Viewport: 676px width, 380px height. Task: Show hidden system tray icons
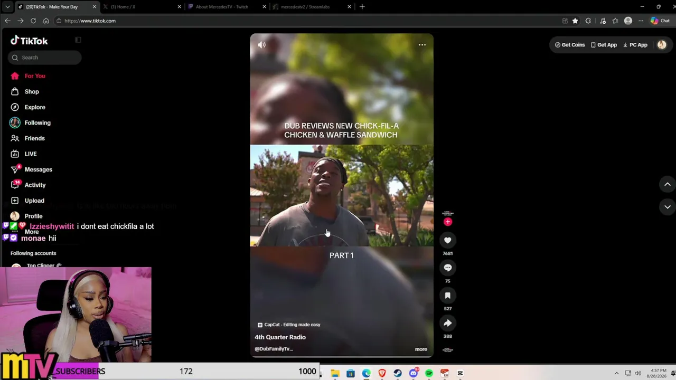coord(616,374)
